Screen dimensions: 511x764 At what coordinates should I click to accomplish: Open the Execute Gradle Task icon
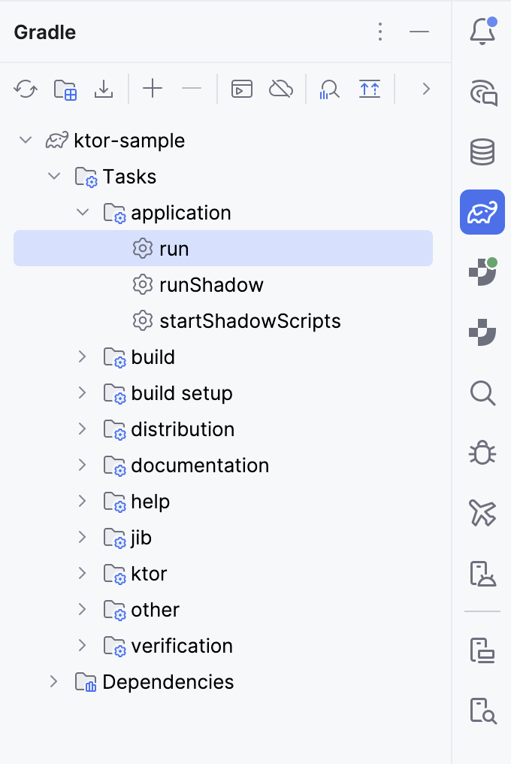pos(242,89)
